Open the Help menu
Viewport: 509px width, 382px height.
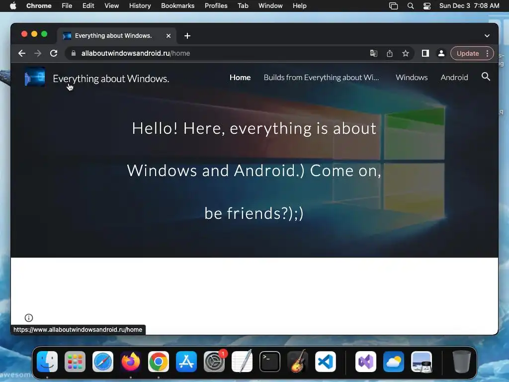click(x=299, y=6)
